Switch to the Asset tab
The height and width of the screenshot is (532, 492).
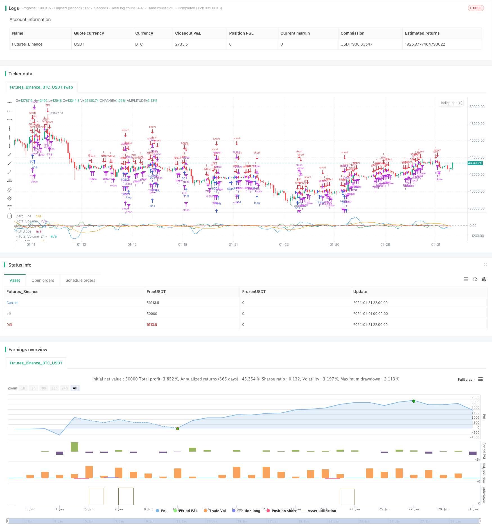coord(15,280)
